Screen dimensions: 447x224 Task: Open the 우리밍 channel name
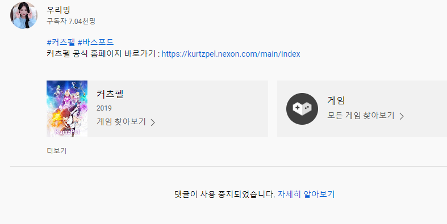click(58, 10)
